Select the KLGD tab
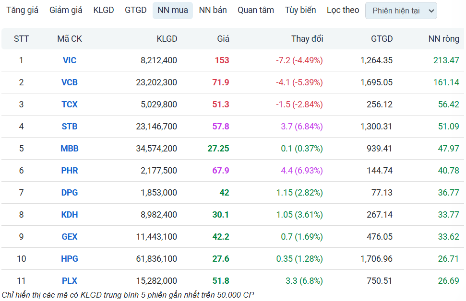 [104, 10]
